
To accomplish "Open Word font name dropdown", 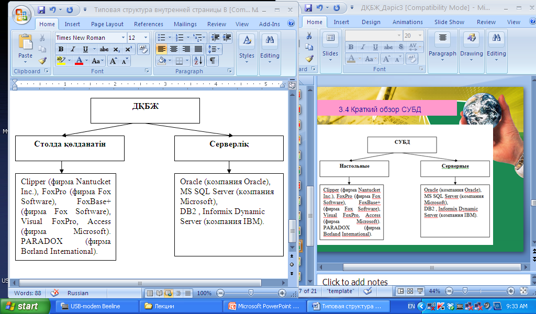I will (123, 38).
